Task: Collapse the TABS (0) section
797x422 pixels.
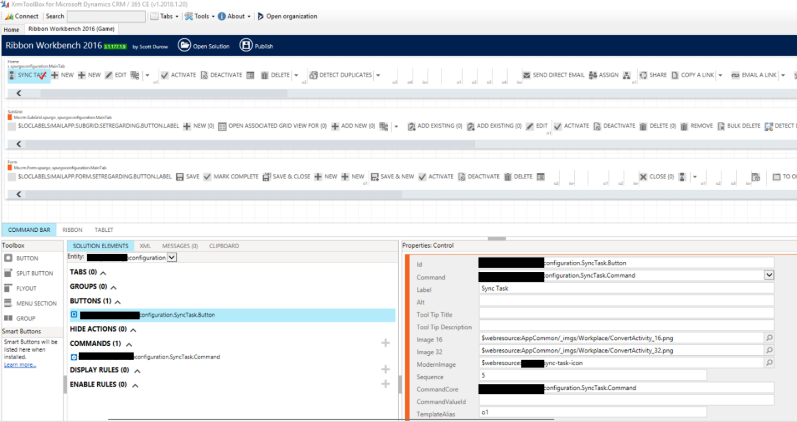Action: click(103, 273)
